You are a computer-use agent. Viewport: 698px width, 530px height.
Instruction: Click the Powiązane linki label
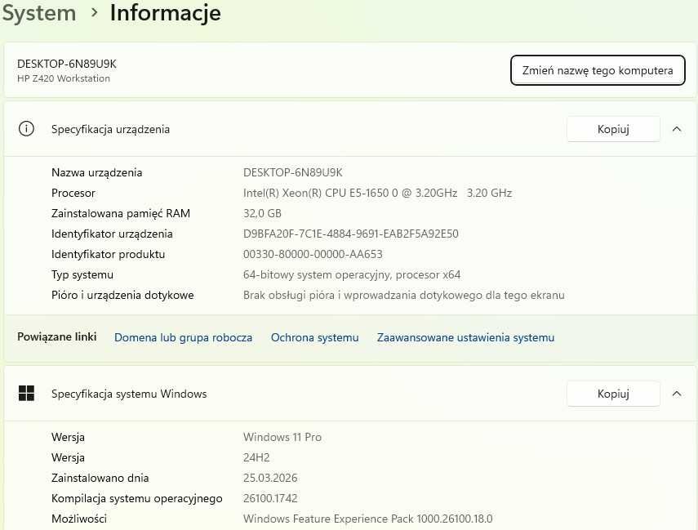[x=57, y=336]
